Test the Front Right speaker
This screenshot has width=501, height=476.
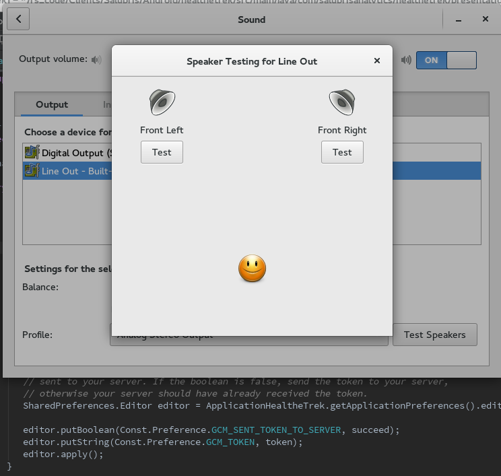(342, 152)
